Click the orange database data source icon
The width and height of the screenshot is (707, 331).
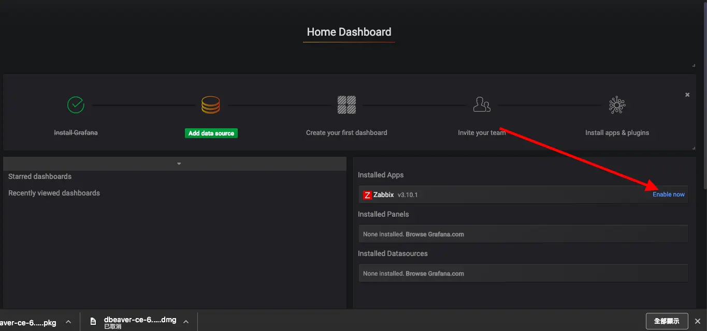211,105
